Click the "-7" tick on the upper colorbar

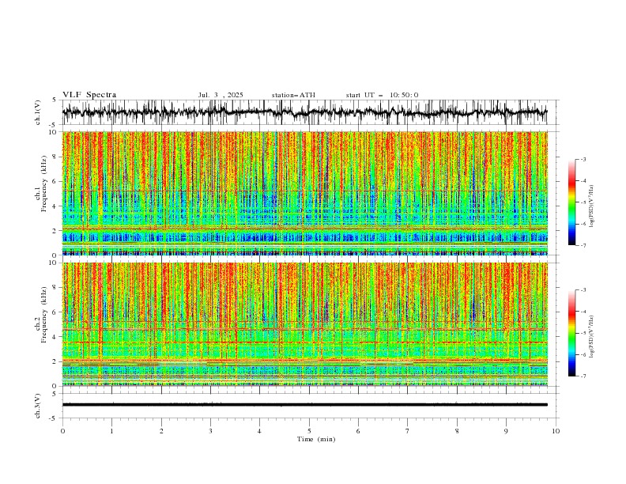point(583,245)
